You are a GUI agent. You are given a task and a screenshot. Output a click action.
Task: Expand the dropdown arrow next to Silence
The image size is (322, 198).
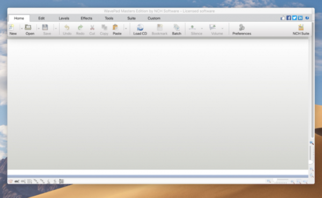click(202, 28)
